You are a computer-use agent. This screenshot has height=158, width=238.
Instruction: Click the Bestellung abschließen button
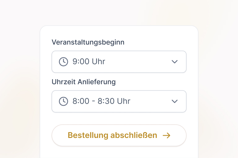tap(119, 135)
